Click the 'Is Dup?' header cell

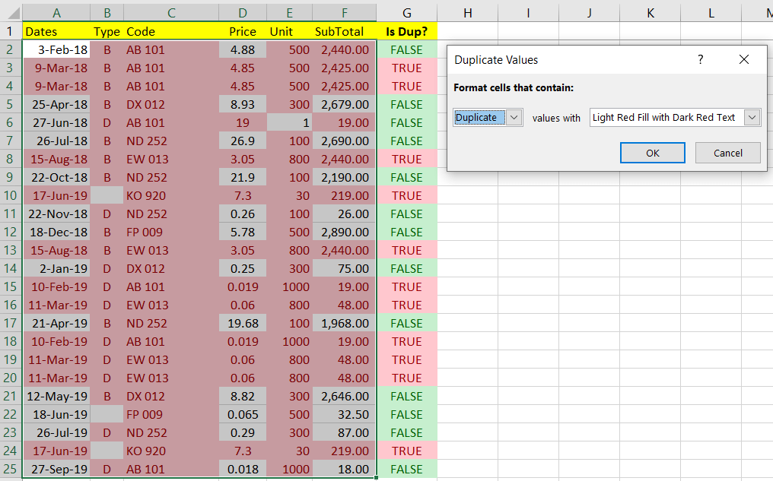point(406,31)
